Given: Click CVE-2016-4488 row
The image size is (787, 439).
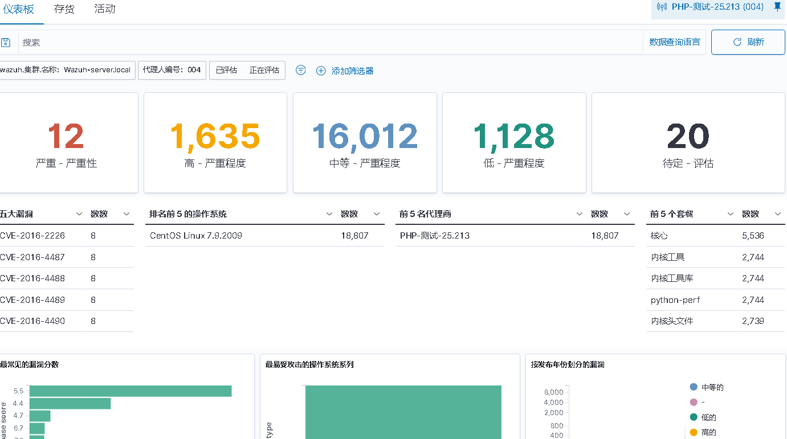Looking at the screenshot, I should [x=66, y=278].
